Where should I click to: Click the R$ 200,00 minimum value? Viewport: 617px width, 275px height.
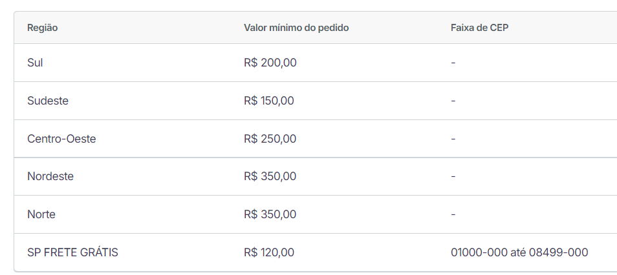[270, 63]
